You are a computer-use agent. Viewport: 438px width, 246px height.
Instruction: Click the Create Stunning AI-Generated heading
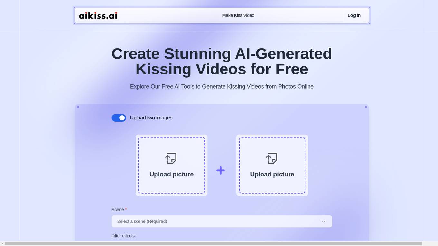click(222, 61)
